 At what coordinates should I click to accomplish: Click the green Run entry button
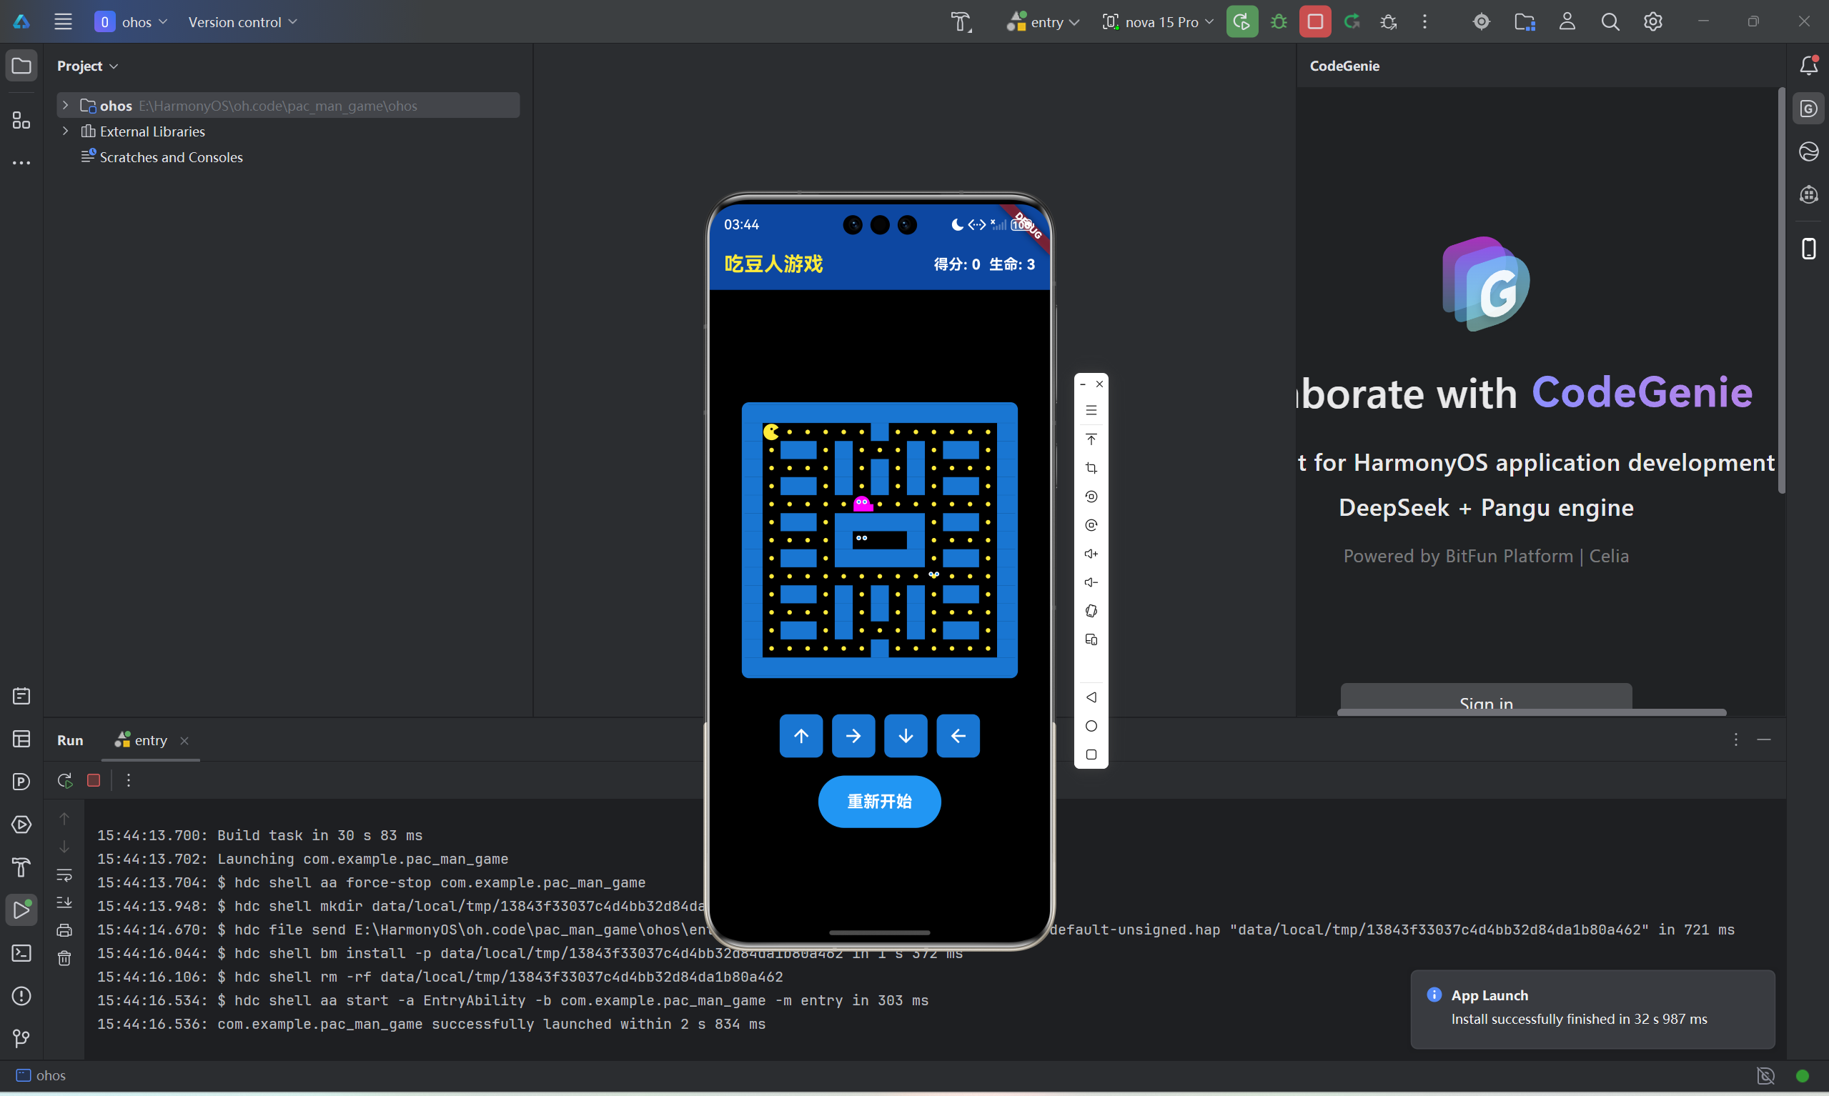tap(1241, 21)
